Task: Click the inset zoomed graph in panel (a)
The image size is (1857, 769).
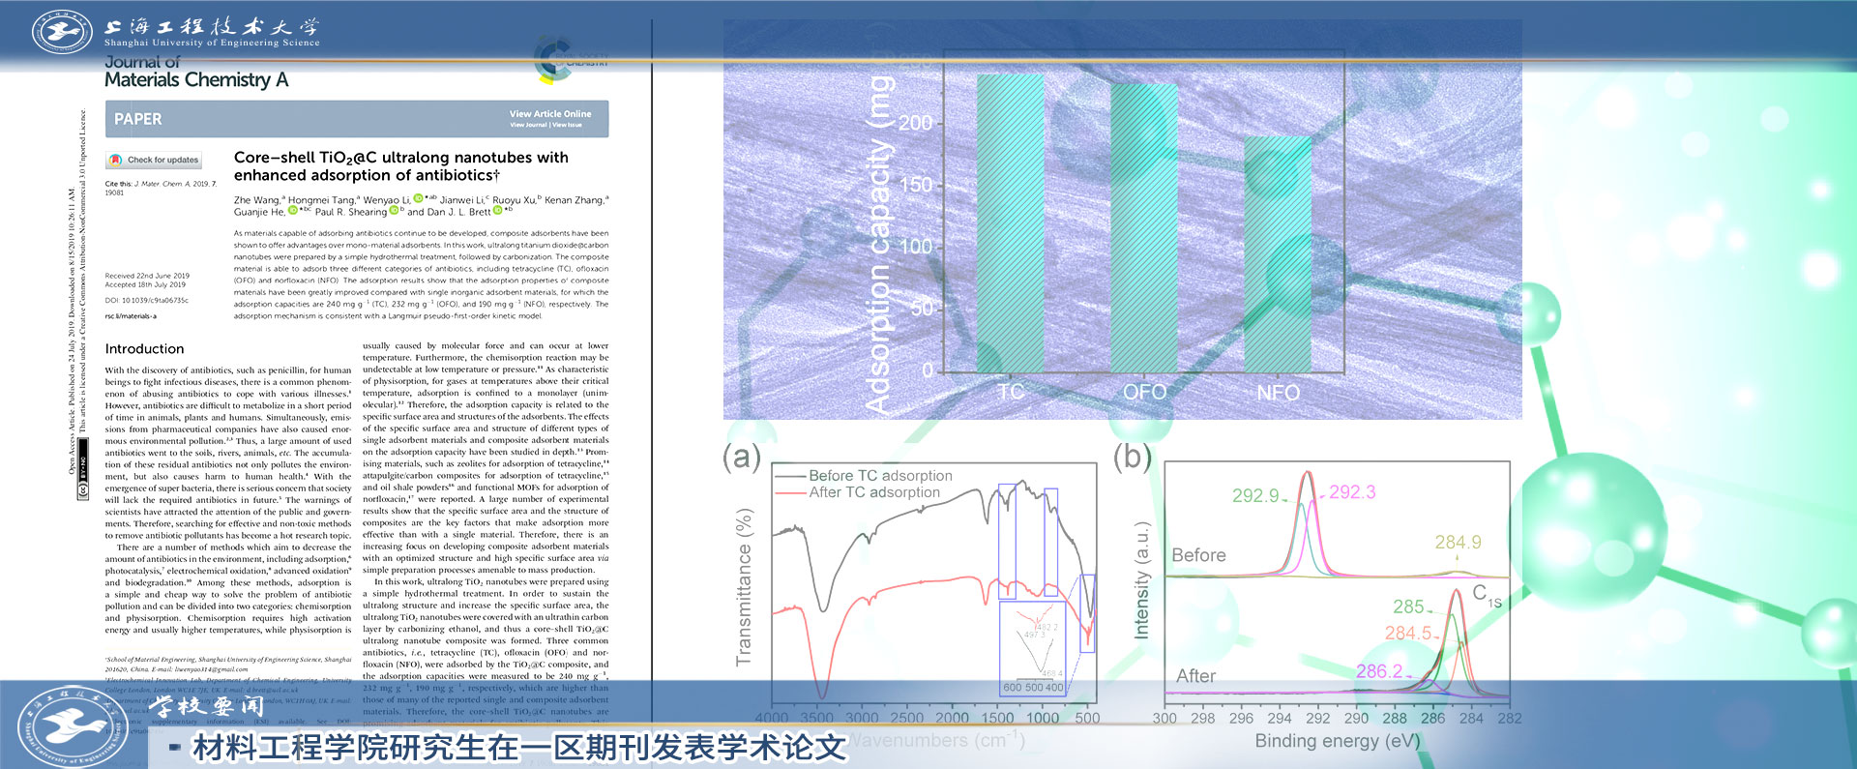Action: click(1032, 648)
